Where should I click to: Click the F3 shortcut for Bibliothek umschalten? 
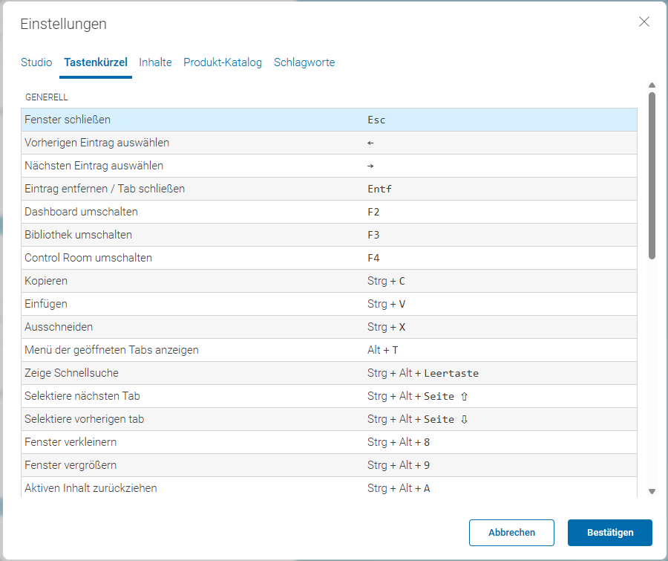[373, 235]
